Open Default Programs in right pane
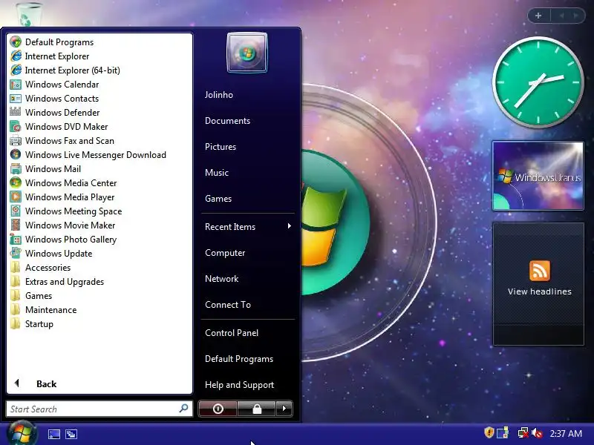This screenshot has width=594, height=445. 238,359
